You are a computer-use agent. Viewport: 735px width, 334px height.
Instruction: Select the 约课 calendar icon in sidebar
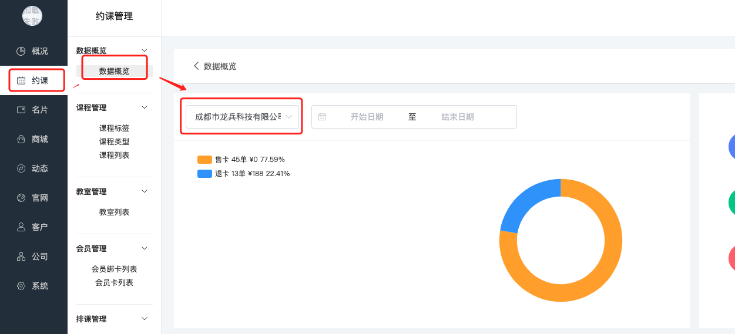click(x=21, y=80)
